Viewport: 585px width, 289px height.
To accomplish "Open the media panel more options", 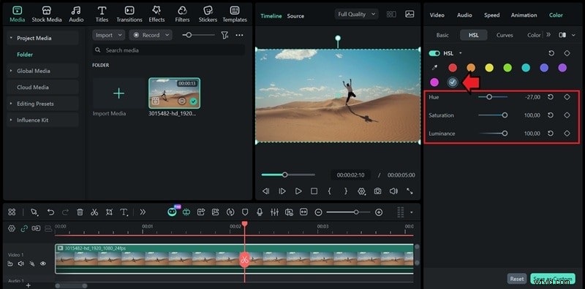I will [x=240, y=35].
